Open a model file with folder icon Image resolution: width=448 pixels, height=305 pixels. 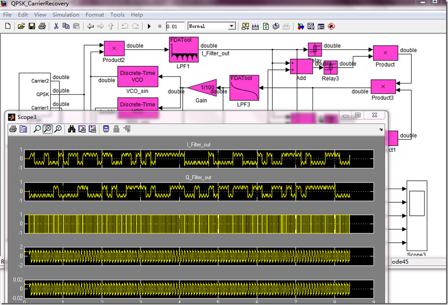[21, 26]
